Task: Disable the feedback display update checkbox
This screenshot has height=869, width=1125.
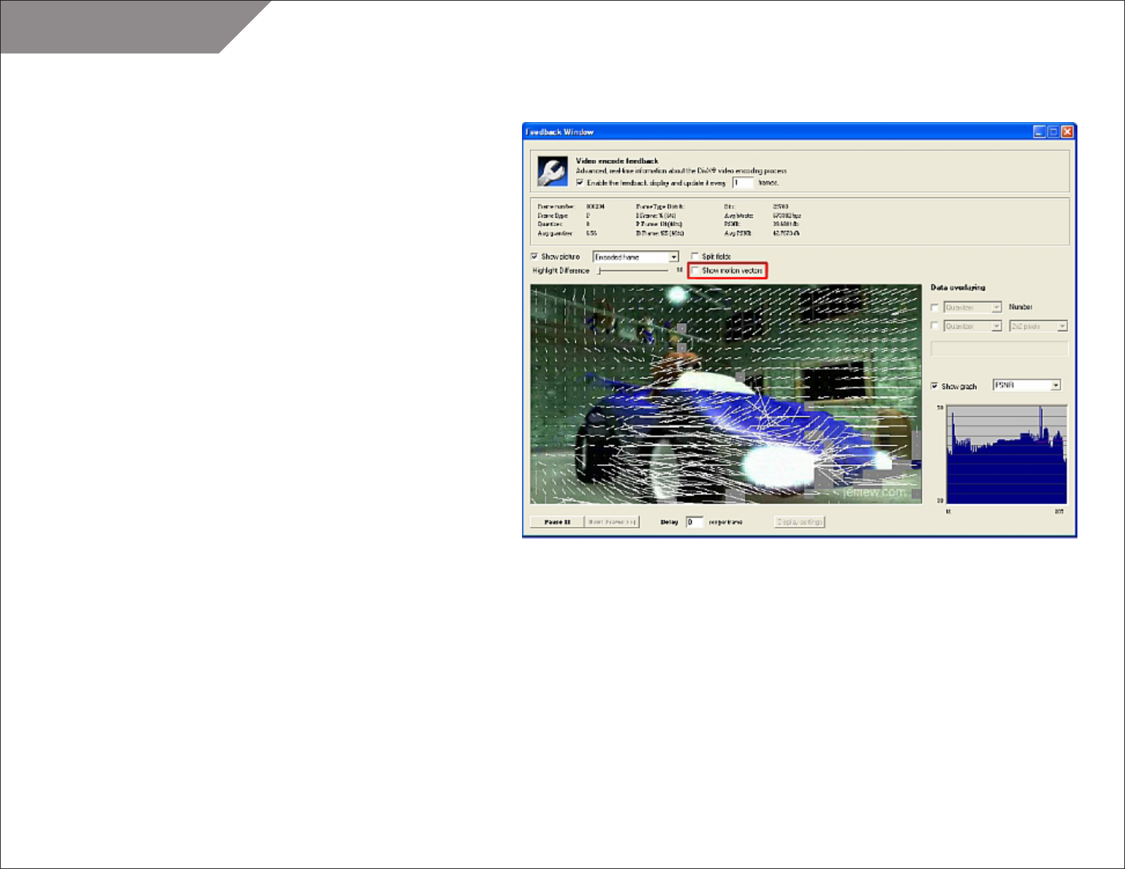Action: click(580, 182)
